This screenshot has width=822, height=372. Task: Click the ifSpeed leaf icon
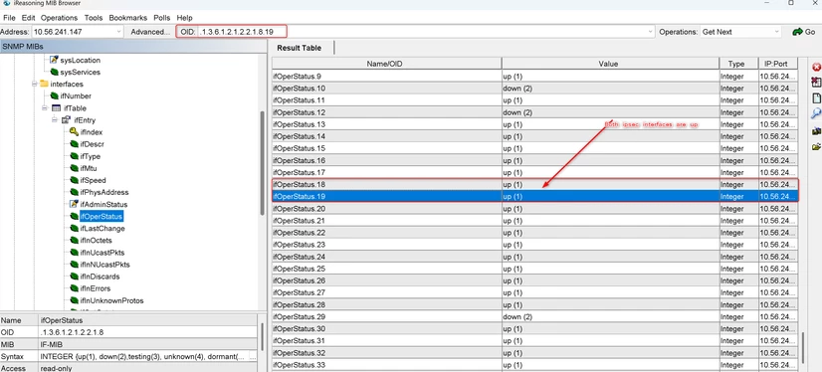click(x=74, y=180)
